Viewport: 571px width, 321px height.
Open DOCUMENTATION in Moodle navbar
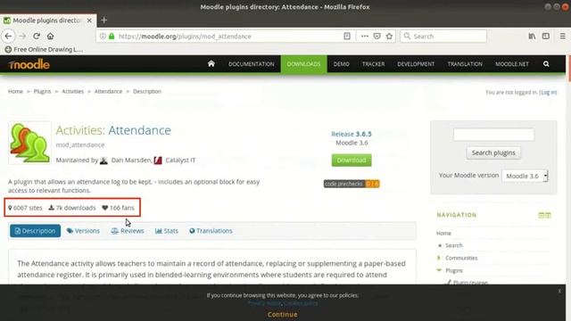[x=252, y=63]
